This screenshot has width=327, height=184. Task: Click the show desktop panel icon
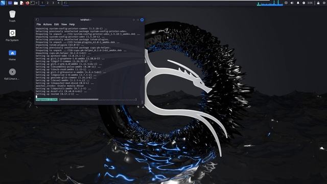click(x=10, y=3)
